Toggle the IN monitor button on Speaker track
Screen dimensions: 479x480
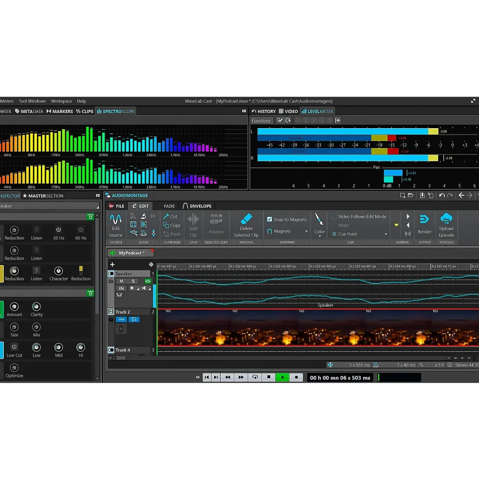tap(121, 288)
